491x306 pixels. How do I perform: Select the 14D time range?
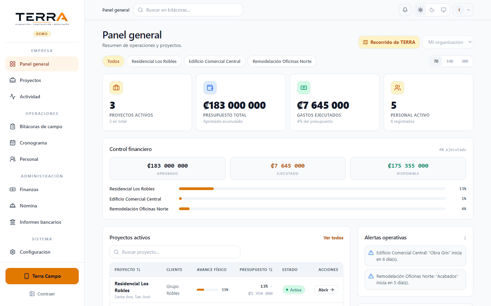(x=450, y=61)
